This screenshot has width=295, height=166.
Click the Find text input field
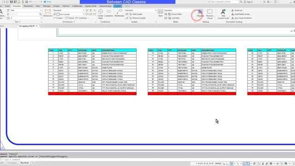pyautogui.click(x=24, y=14)
